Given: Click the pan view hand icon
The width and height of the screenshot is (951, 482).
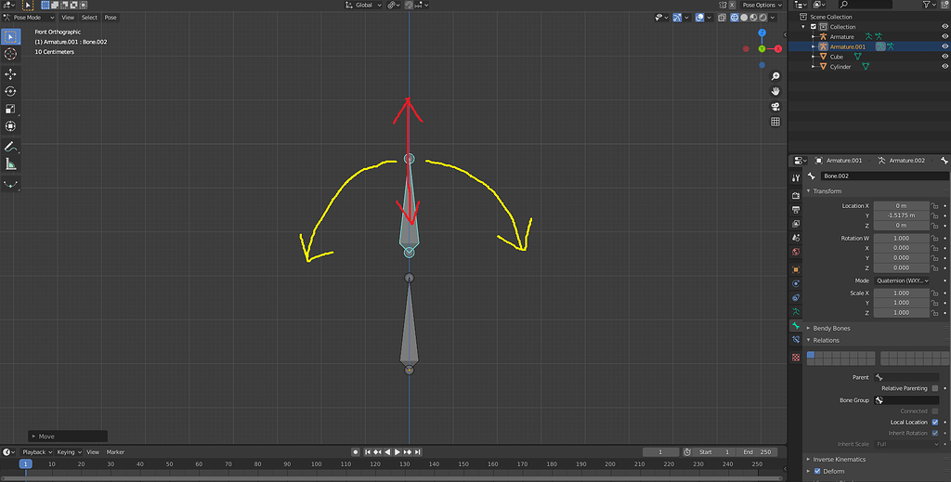Looking at the screenshot, I should click(x=775, y=91).
